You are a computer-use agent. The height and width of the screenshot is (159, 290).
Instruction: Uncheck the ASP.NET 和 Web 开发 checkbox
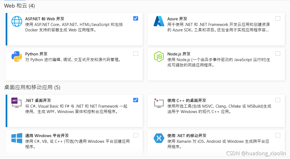136,18
